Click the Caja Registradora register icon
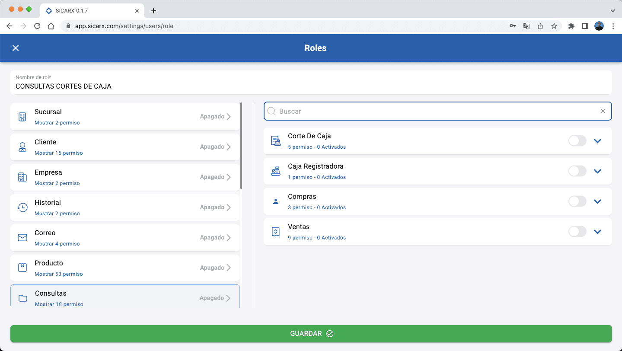 click(275, 171)
